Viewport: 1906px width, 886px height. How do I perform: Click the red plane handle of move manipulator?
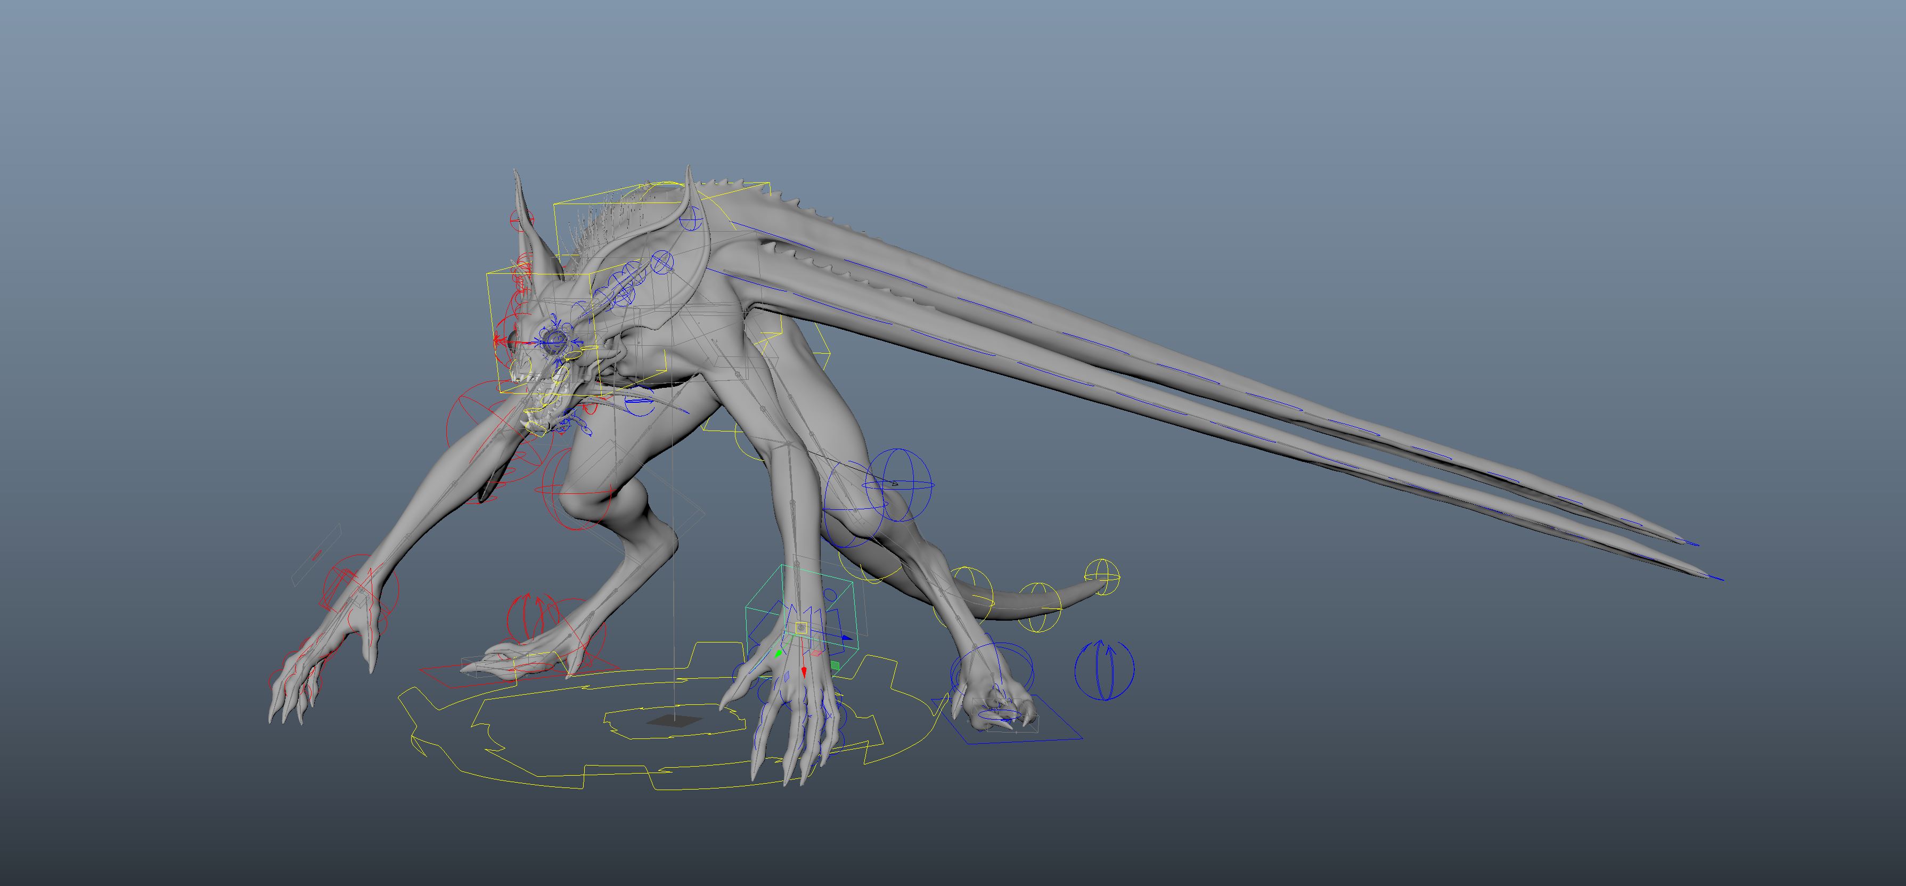816,653
